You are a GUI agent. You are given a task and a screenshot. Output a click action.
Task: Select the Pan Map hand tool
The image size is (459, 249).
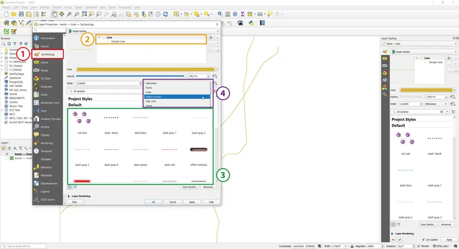point(55,14)
